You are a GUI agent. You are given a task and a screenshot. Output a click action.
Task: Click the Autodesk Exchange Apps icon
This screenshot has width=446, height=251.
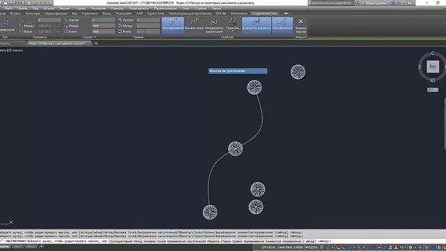point(393,3)
